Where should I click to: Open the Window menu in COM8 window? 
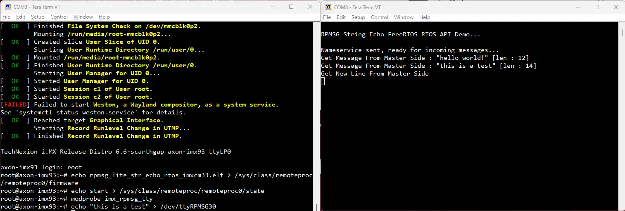(404, 17)
